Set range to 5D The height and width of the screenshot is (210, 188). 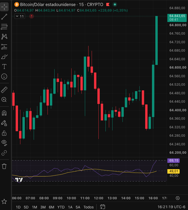coord(26,207)
